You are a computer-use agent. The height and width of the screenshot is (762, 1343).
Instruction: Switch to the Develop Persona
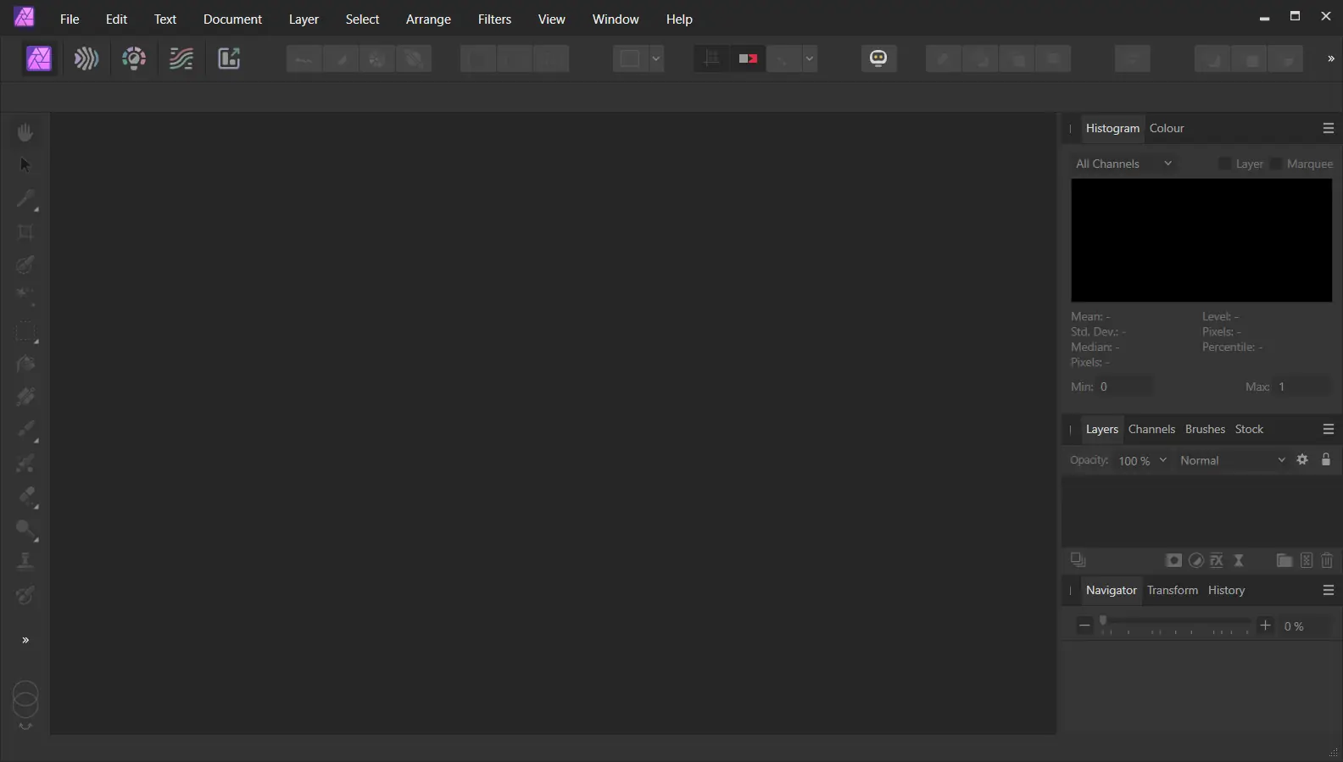[x=134, y=58]
